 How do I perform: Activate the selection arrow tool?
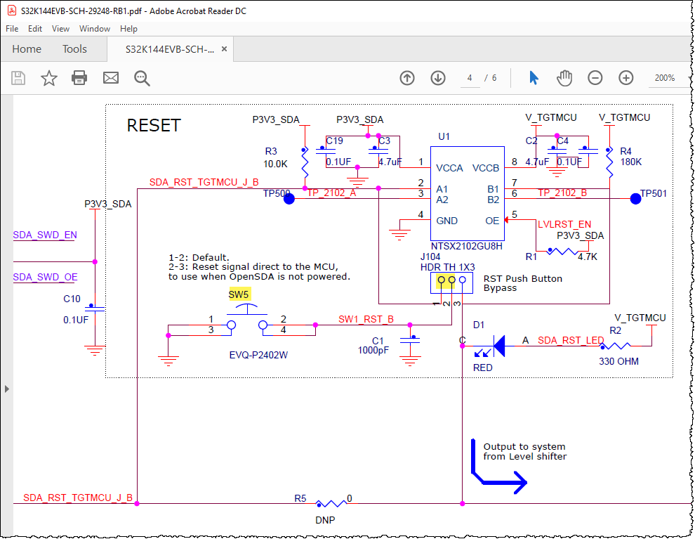pyautogui.click(x=534, y=78)
